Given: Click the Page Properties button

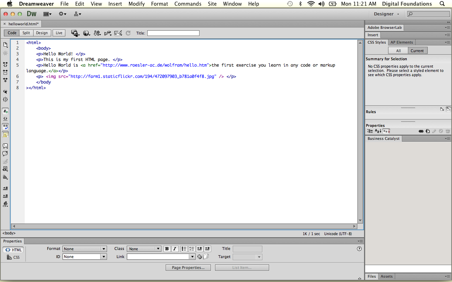Looking at the screenshot, I should pyautogui.click(x=188, y=268).
